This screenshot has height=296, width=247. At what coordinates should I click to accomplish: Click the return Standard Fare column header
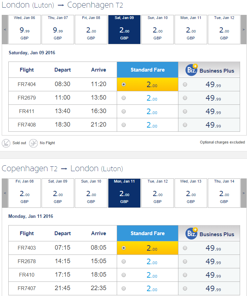[148, 233]
